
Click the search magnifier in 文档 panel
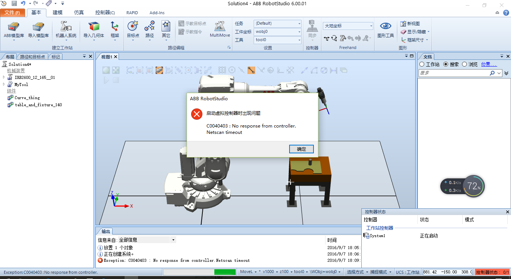493,73
